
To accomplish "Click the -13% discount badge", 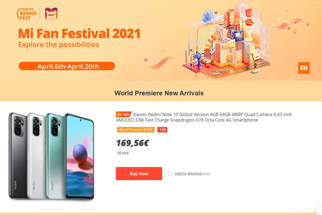I will [162, 130].
